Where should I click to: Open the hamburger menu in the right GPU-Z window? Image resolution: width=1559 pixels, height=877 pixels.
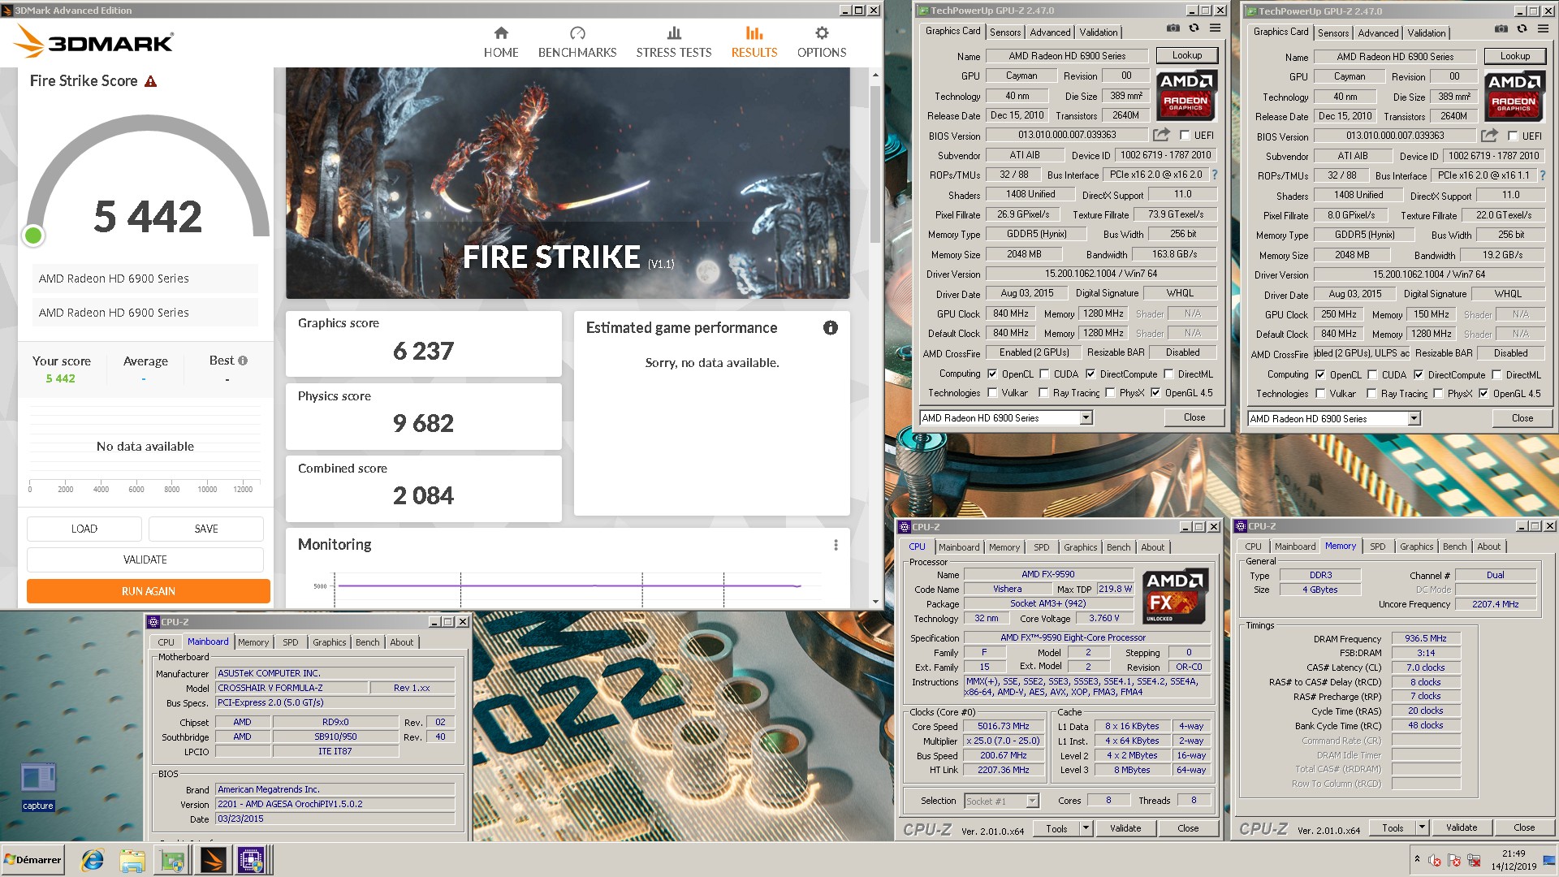1543,28
